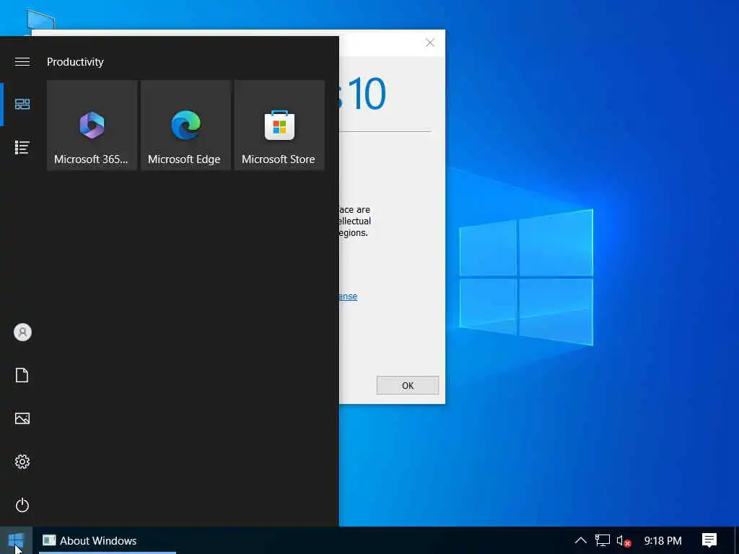Expand the Start menu hamburger button
Image resolution: width=739 pixels, height=554 pixels.
(22, 62)
